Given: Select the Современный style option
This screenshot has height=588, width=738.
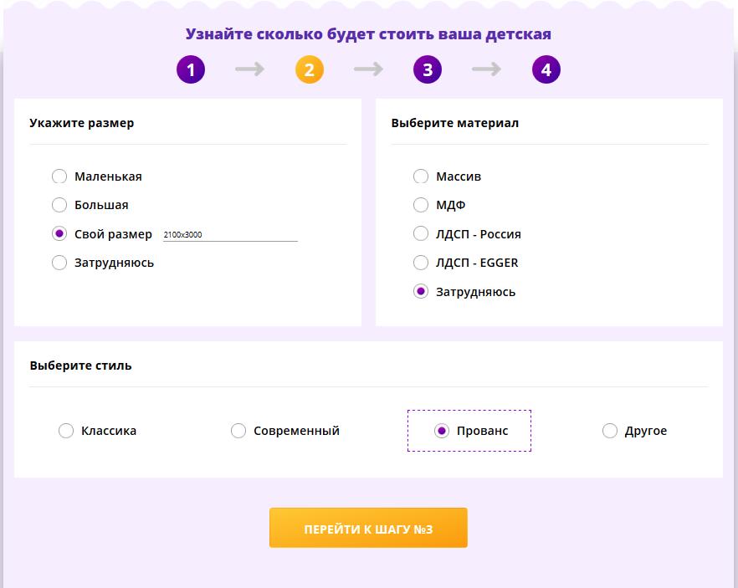Looking at the screenshot, I should coord(238,431).
